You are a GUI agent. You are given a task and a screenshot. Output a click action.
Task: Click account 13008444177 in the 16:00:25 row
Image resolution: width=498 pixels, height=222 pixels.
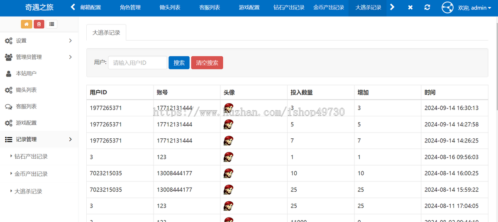[174, 174]
